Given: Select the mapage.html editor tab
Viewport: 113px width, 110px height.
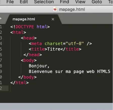Looking at the screenshot, I should [x=24, y=19].
